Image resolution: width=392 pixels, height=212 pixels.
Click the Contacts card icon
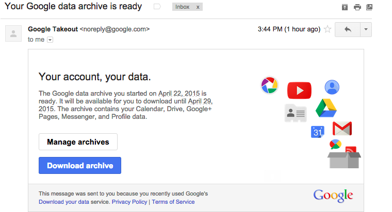(296, 113)
